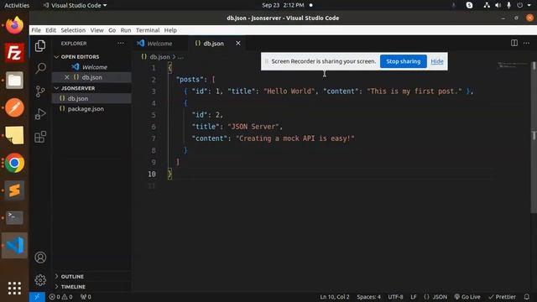Open Terminal from the dock

[14, 217]
